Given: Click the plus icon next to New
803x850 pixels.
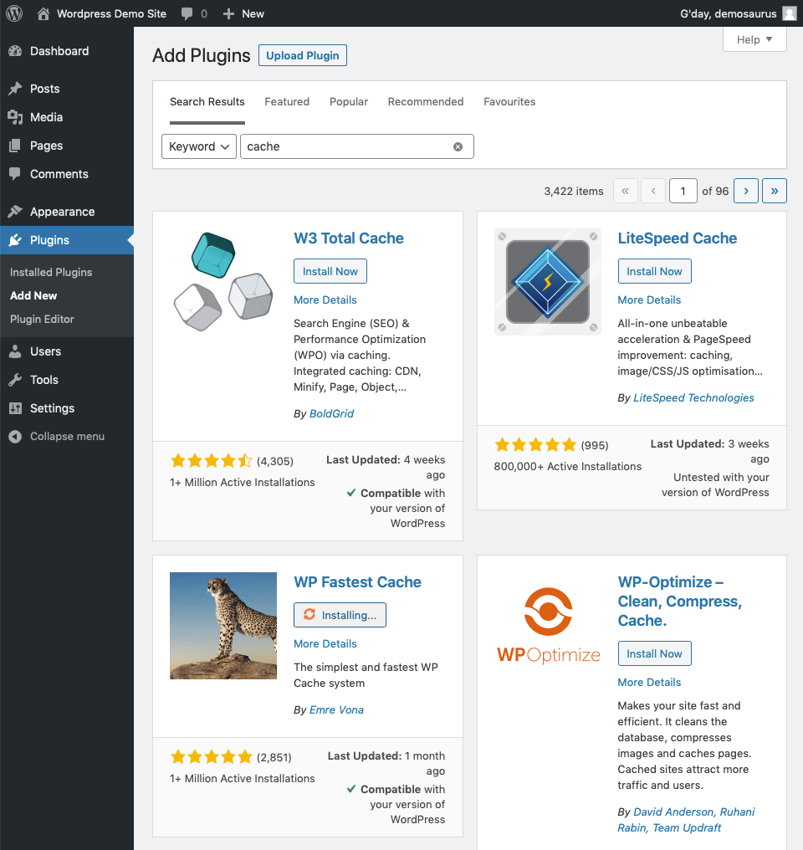Looking at the screenshot, I should [x=228, y=14].
